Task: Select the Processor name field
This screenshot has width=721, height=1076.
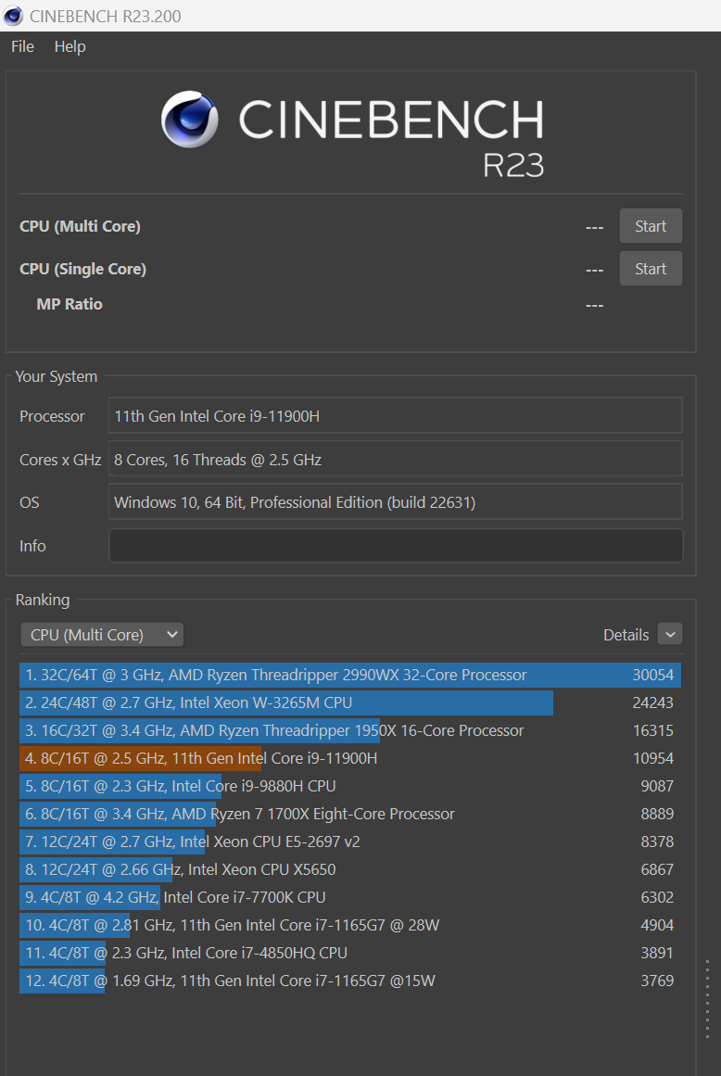Action: [x=395, y=416]
